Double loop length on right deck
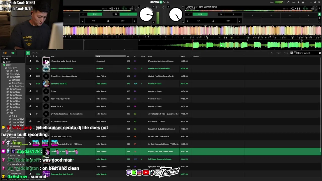 pos(240,21)
